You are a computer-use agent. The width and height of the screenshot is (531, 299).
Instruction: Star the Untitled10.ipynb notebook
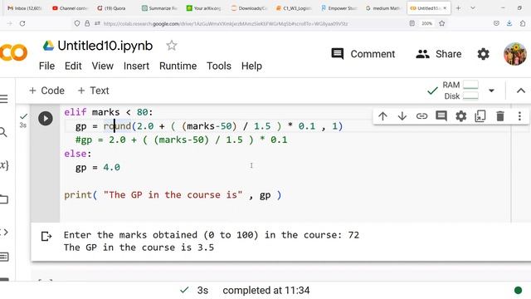(172, 46)
